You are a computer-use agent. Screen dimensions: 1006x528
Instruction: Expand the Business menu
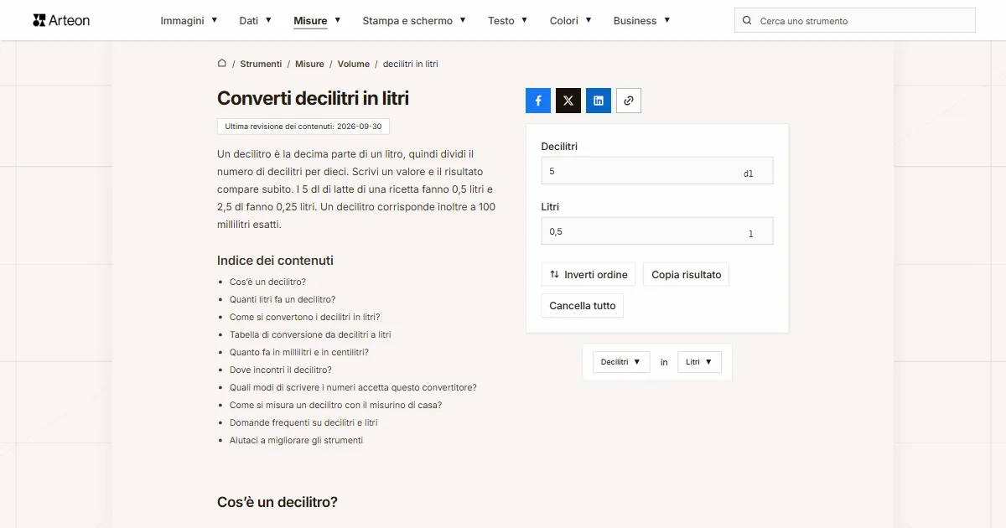coord(641,20)
